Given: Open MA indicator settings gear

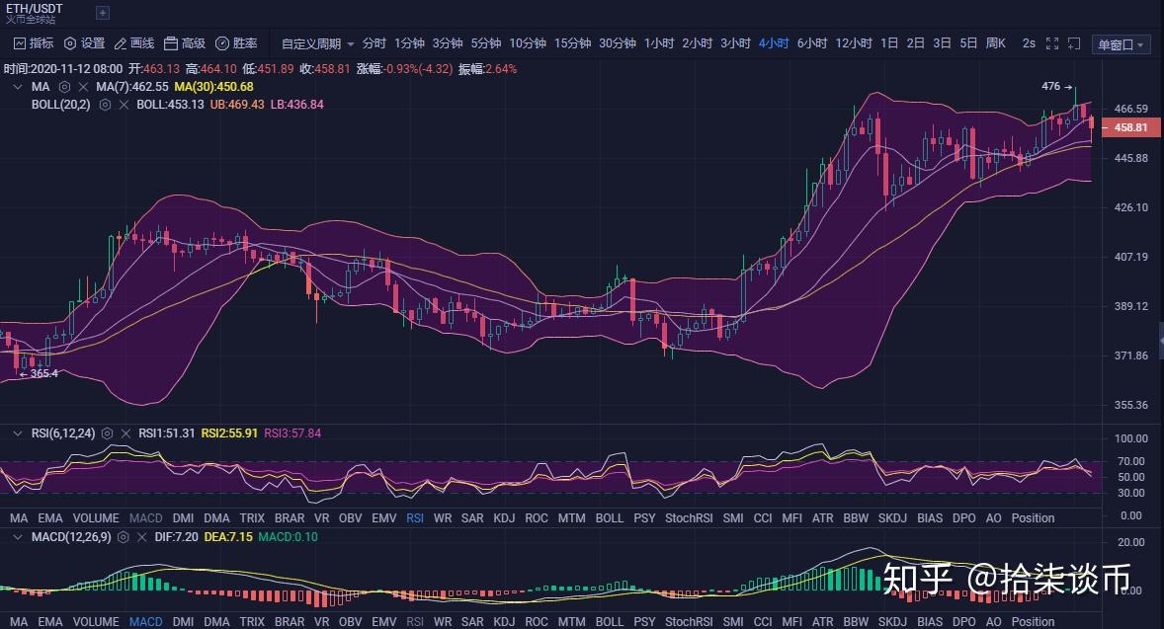Looking at the screenshot, I should (x=64, y=87).
